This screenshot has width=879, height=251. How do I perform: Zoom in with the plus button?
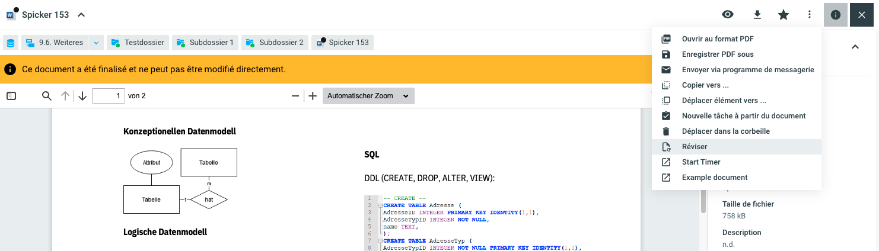[313, 96]
